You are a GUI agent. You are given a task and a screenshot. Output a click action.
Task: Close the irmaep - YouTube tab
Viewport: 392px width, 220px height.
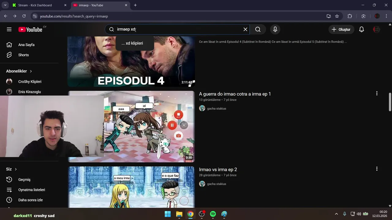126,5
